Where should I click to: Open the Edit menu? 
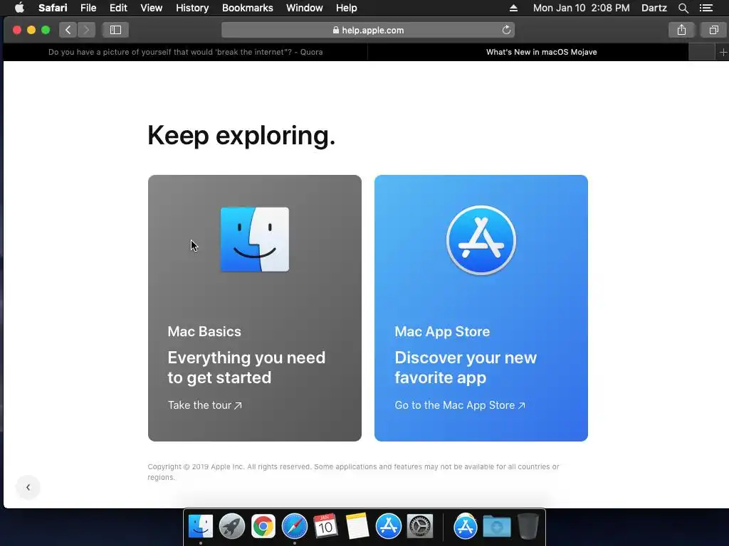pyautogui.click(x=118, y=8)
